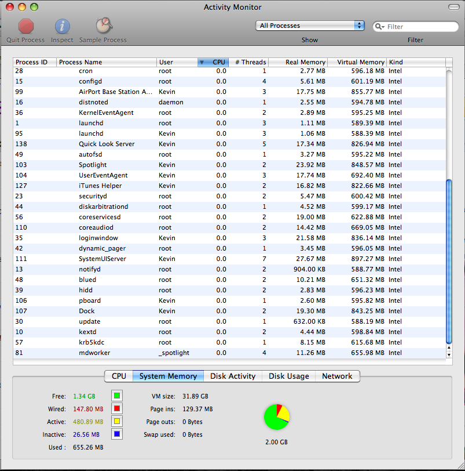Click the green Free memory color swatch
This screenshot has width=465, height=471.
[117, 396]
